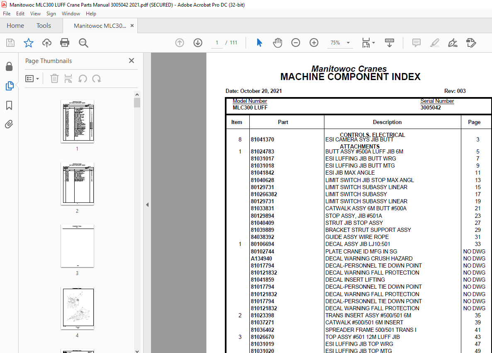Close the Manitowoc document tab
The height and width of the screenshot is (353, 492).
pos(132,25)
